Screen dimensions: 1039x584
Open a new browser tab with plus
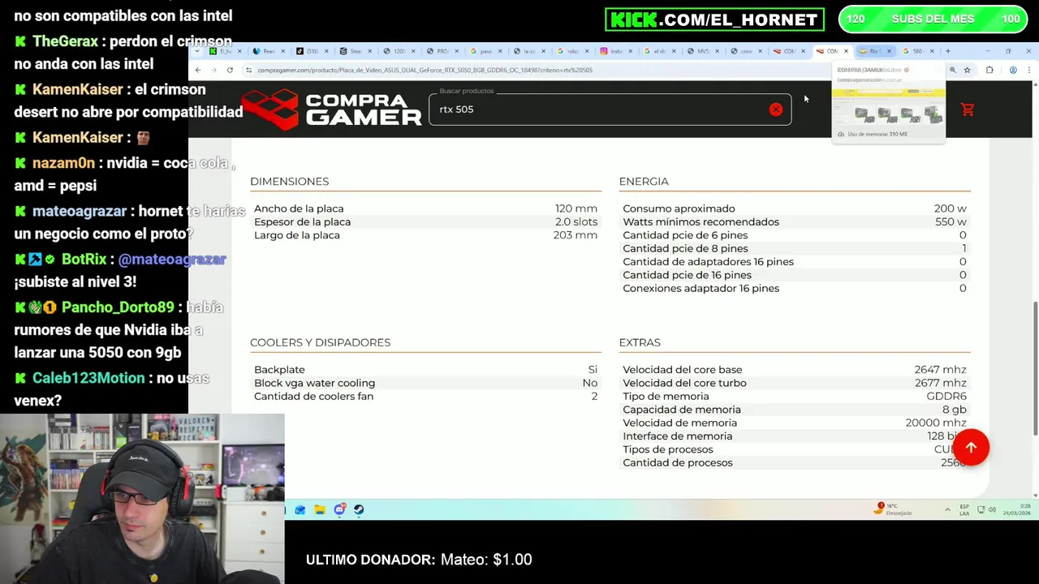click(948, 51)
